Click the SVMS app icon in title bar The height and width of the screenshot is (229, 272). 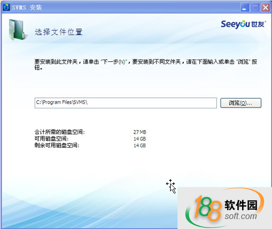pyautogui.click(x=6, y=7)
